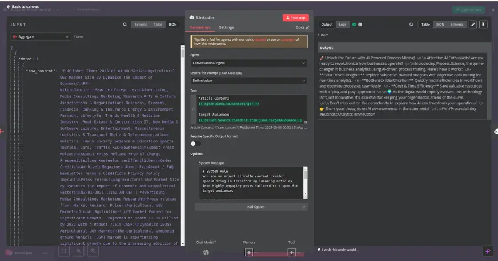This screenshot has width=498, height=261.
Task: Switch to the Logs tab
Action: point(342,25)
